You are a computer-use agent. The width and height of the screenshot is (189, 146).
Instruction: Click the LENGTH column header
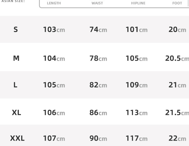54,3
